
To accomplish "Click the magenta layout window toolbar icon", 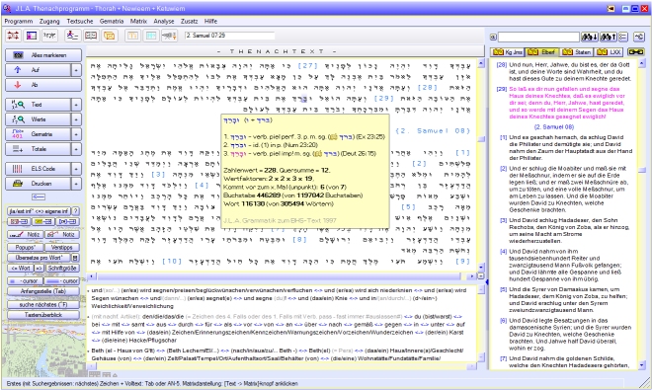I will coord(32,36).
